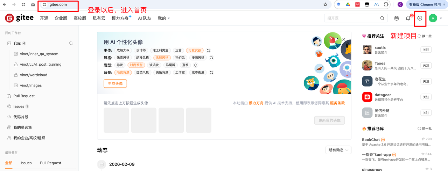
Task: Click 换一批 beside 推荐仓库
Action: pos(425,128)
